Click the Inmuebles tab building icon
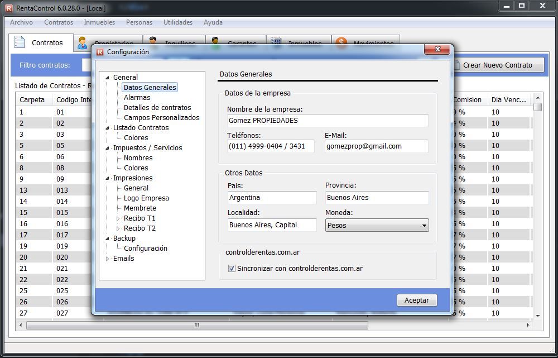 (276, 42)
